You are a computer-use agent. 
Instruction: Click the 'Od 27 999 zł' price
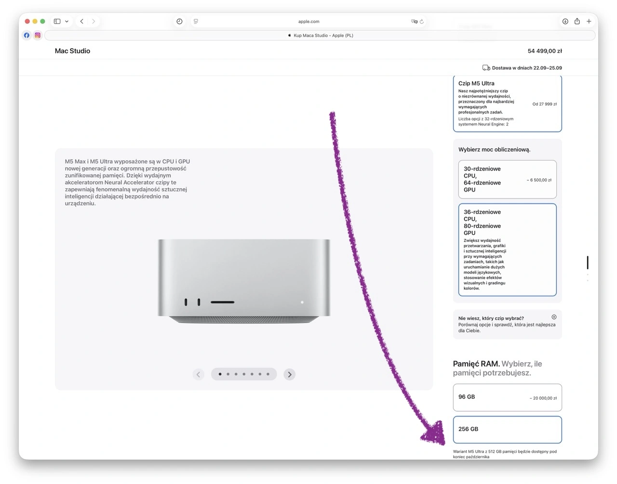(x=544, y=104)
